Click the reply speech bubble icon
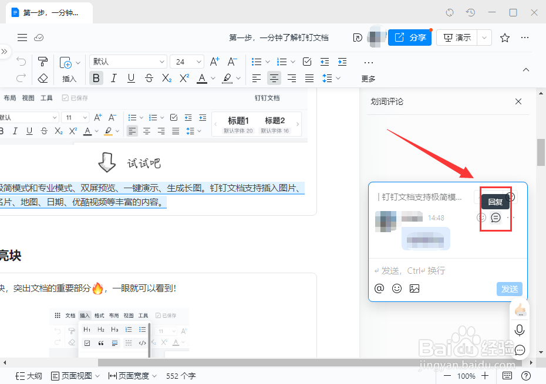546x384 pixels. [x=496, y=218]
